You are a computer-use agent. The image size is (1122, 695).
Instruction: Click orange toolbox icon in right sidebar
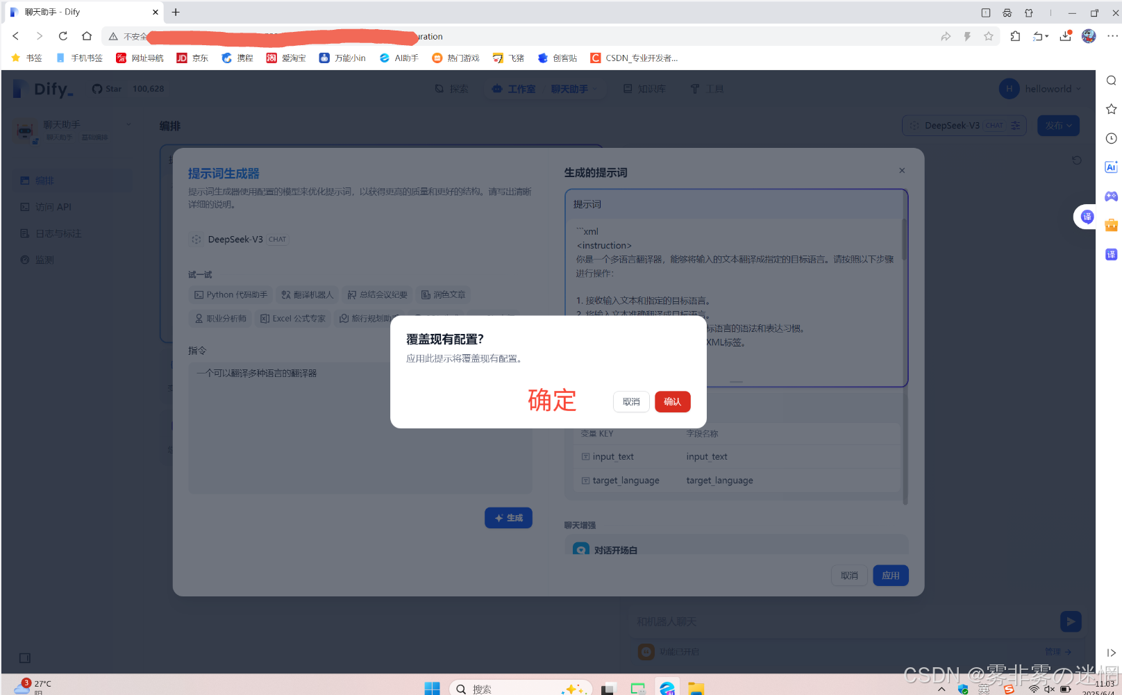click(1112, 225)
